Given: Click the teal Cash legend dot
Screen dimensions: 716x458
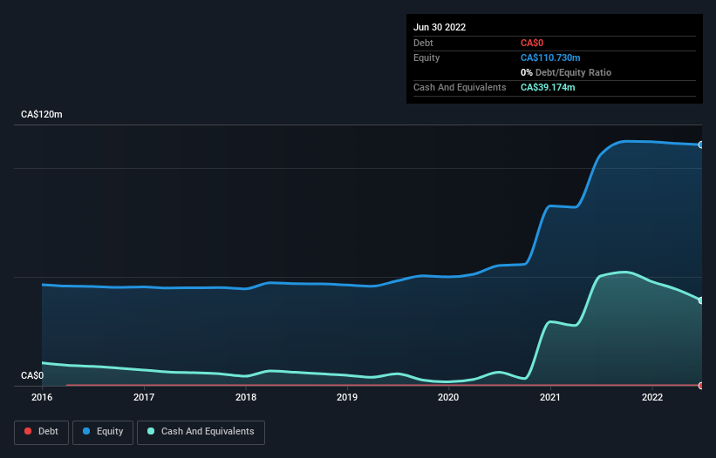Looking at the screenshot, I should click(x=151, y=431).
